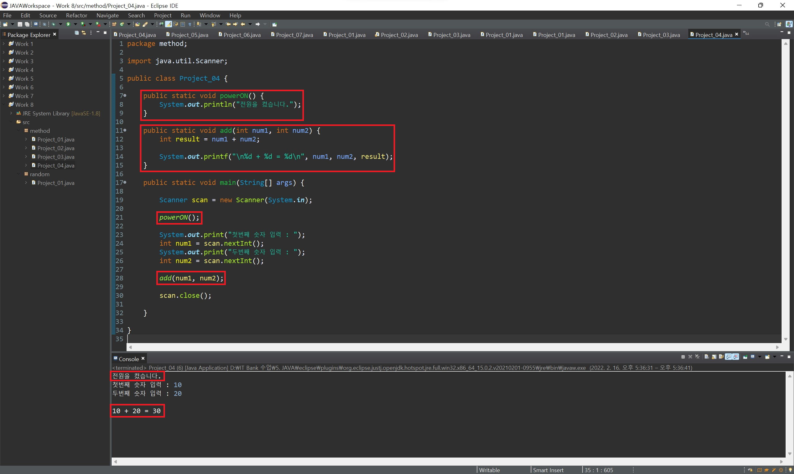Switch to the Project_07.java editor tab
Viewport: 794px width, 474px height.
[x=294, y=35]
